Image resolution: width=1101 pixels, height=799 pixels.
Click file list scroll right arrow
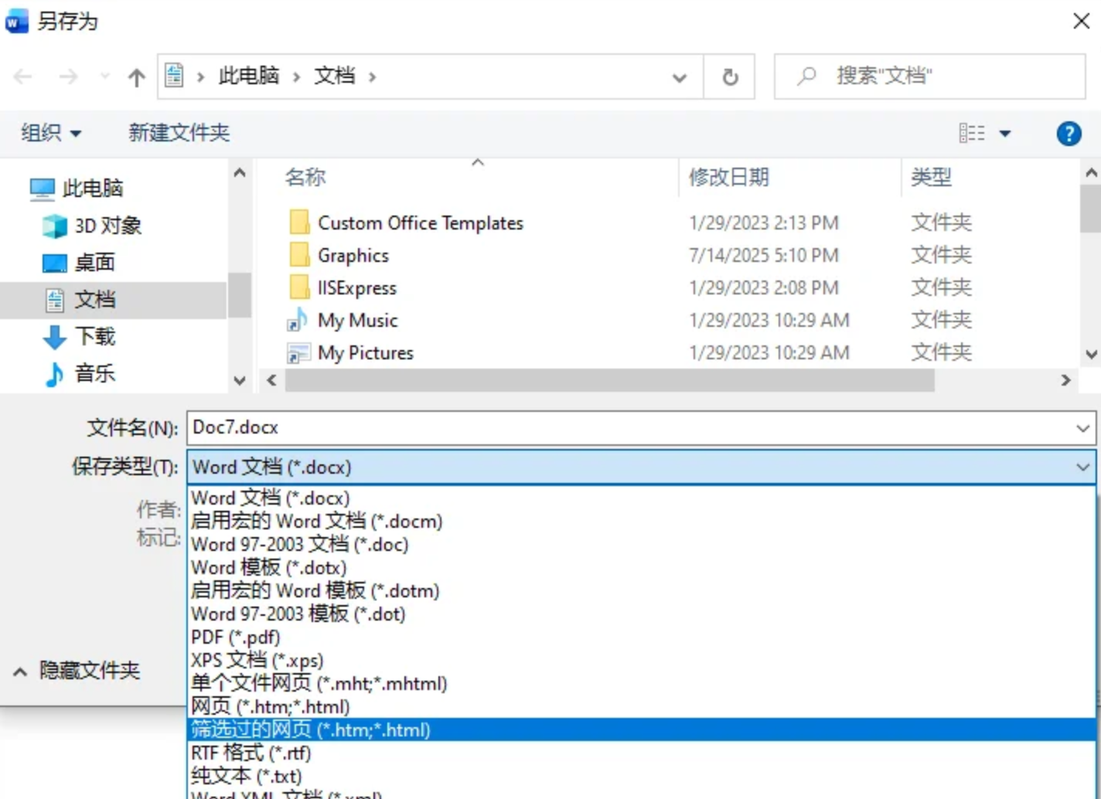point(1065,380)
